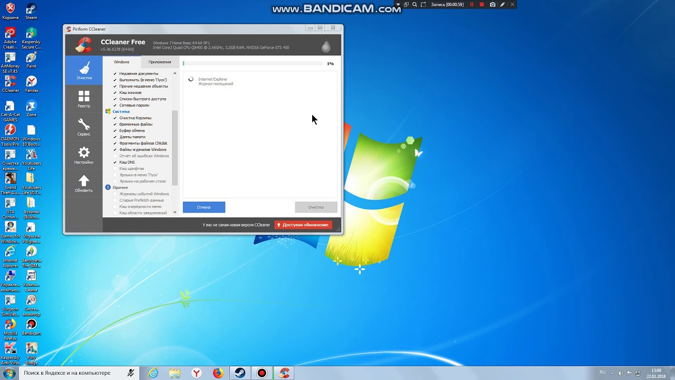Open the Yandex desktop shortcut
Screen dimensions: 675x380
click(x=31, y=84)
